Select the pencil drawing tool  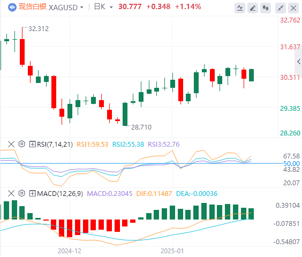253,8
